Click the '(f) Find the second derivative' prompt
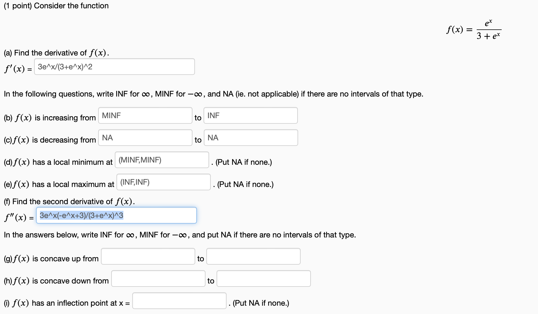The height and width of the screenshot is (314, 538). click(x=69, y=201)
